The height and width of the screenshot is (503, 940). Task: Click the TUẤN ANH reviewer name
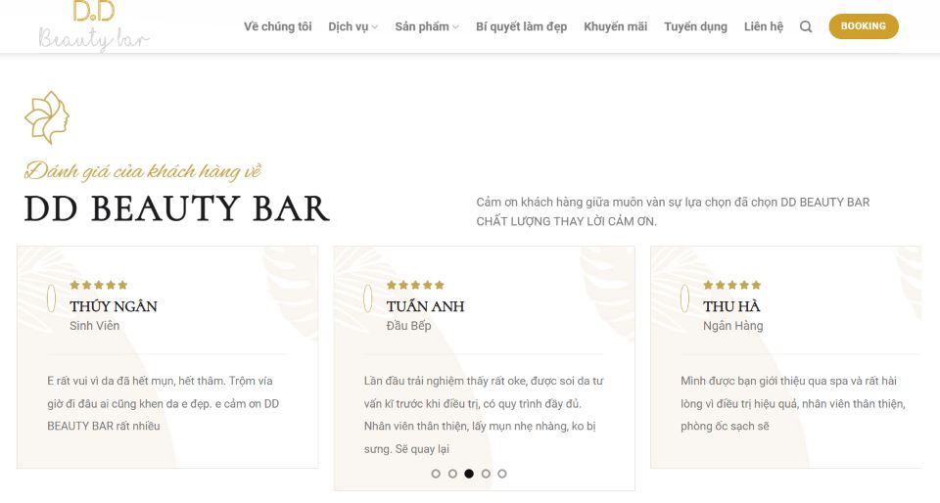tap(426, 306)
